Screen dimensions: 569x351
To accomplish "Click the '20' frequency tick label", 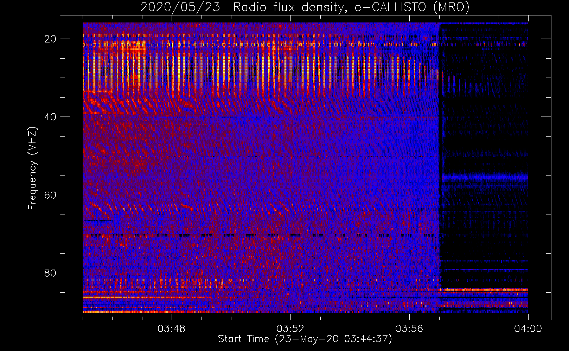I will [51, 39].
